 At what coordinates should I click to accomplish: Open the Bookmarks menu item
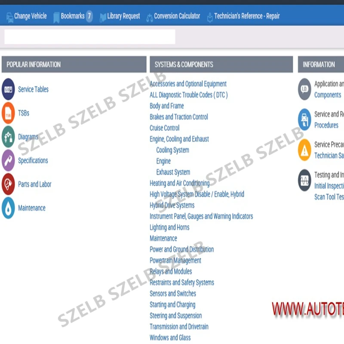tap(73, 16)
